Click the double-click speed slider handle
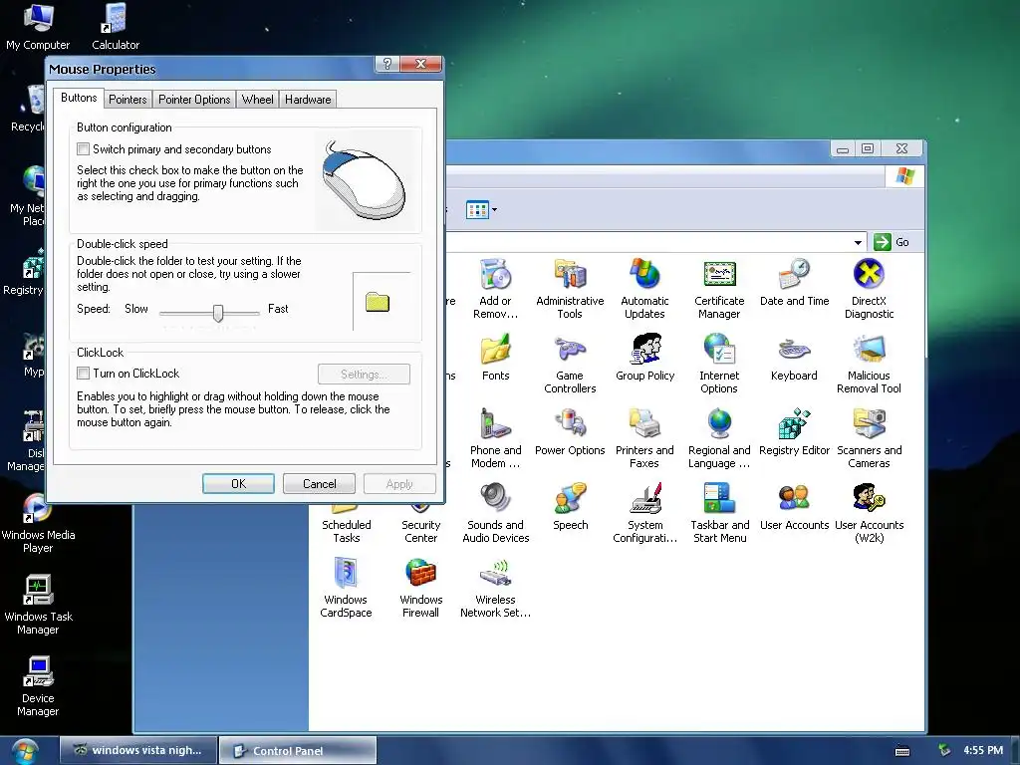Image resolution: width=1020 pixels, height=765 pixels. [218, 313]
